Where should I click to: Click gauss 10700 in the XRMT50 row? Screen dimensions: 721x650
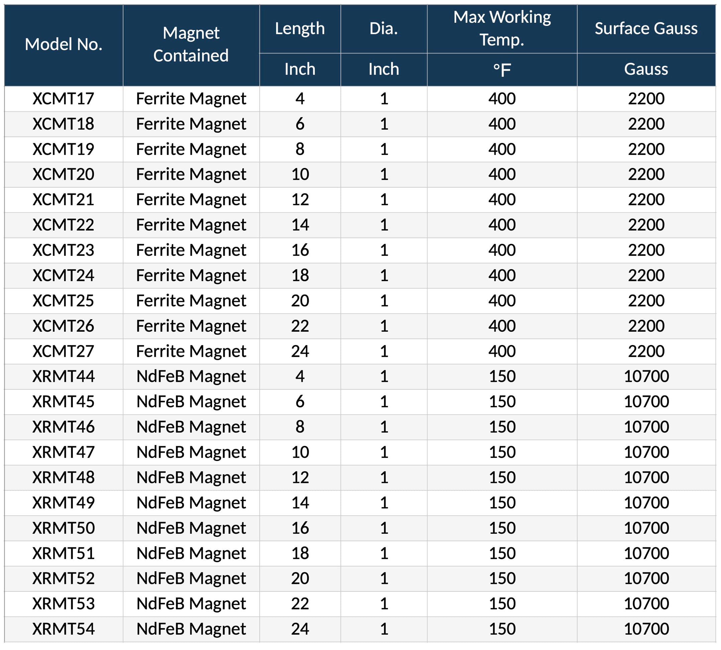646,528
